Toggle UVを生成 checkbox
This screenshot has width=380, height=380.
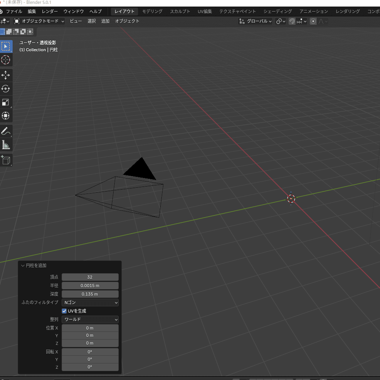click(64, 311)
